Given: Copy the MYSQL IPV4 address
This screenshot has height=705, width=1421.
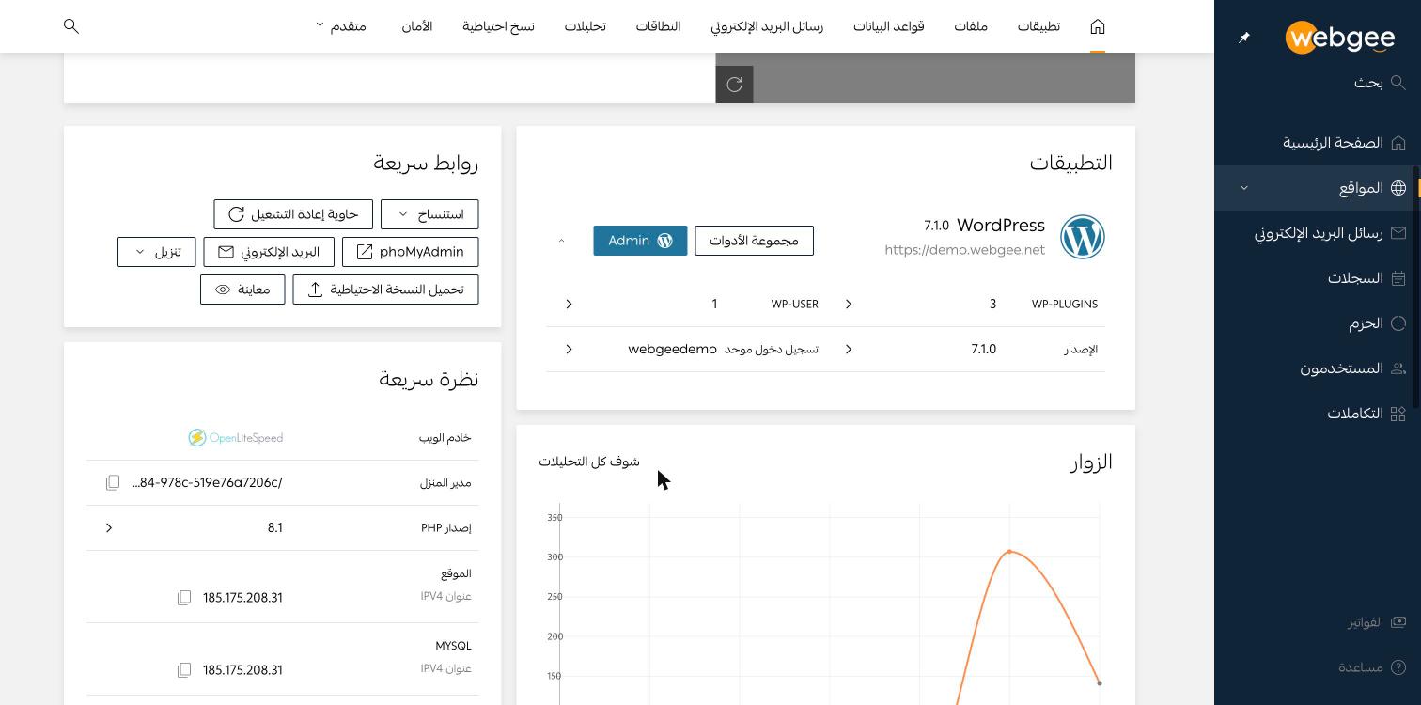Looking at the screenshot, I should click(184, 670).
